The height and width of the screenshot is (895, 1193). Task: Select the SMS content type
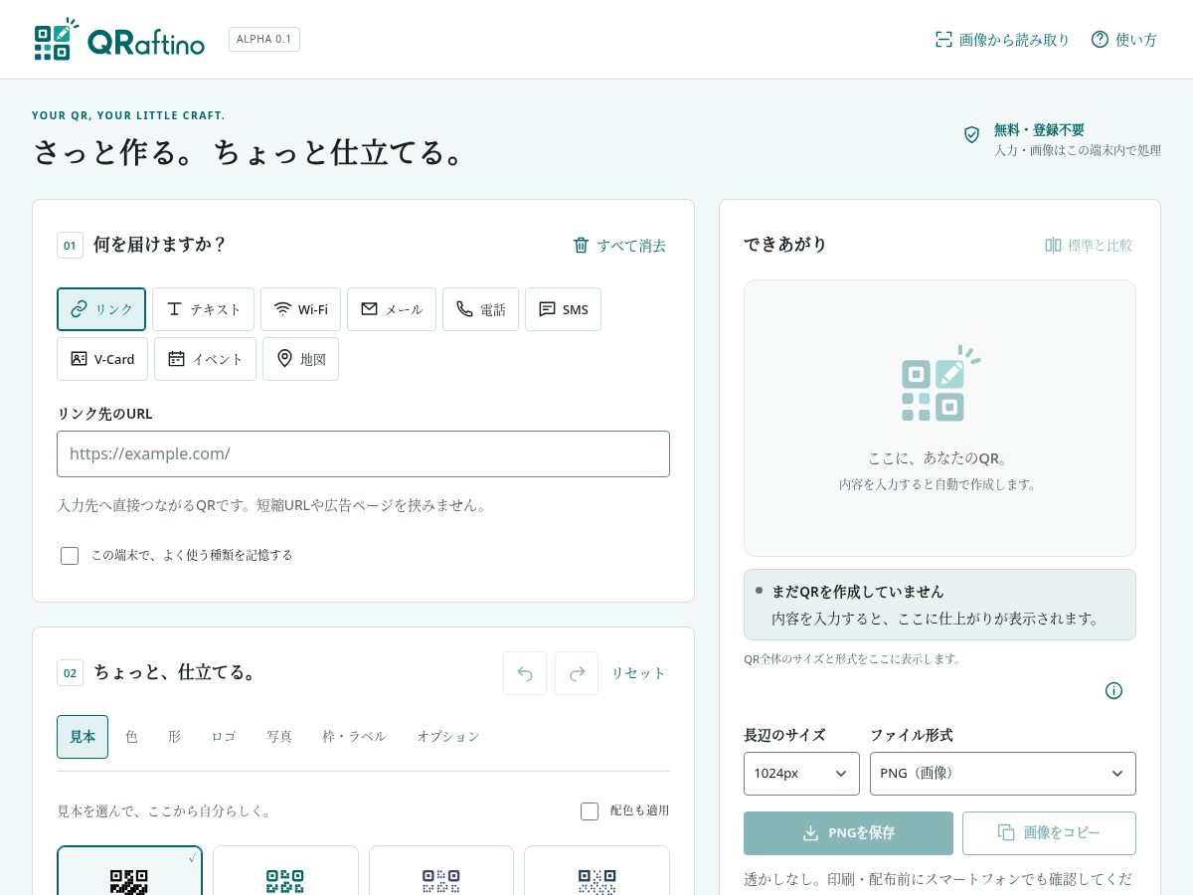[563, 309]
